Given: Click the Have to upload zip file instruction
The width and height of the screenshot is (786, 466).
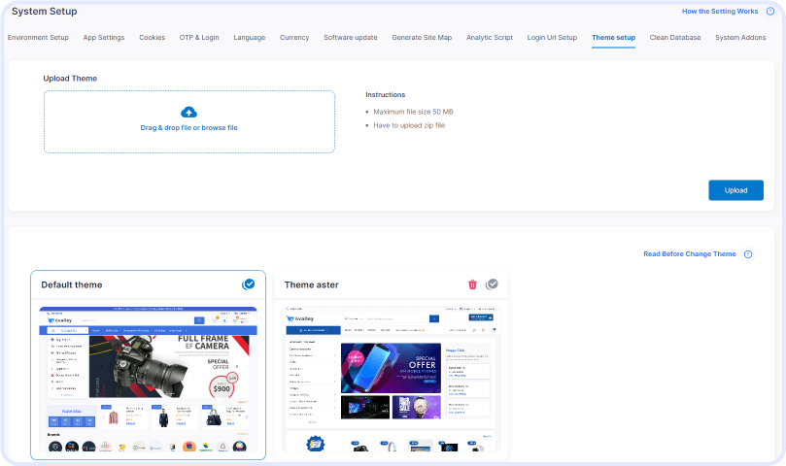Looking at the screenshot, I should pyautogui.click(x=409, y=125).
